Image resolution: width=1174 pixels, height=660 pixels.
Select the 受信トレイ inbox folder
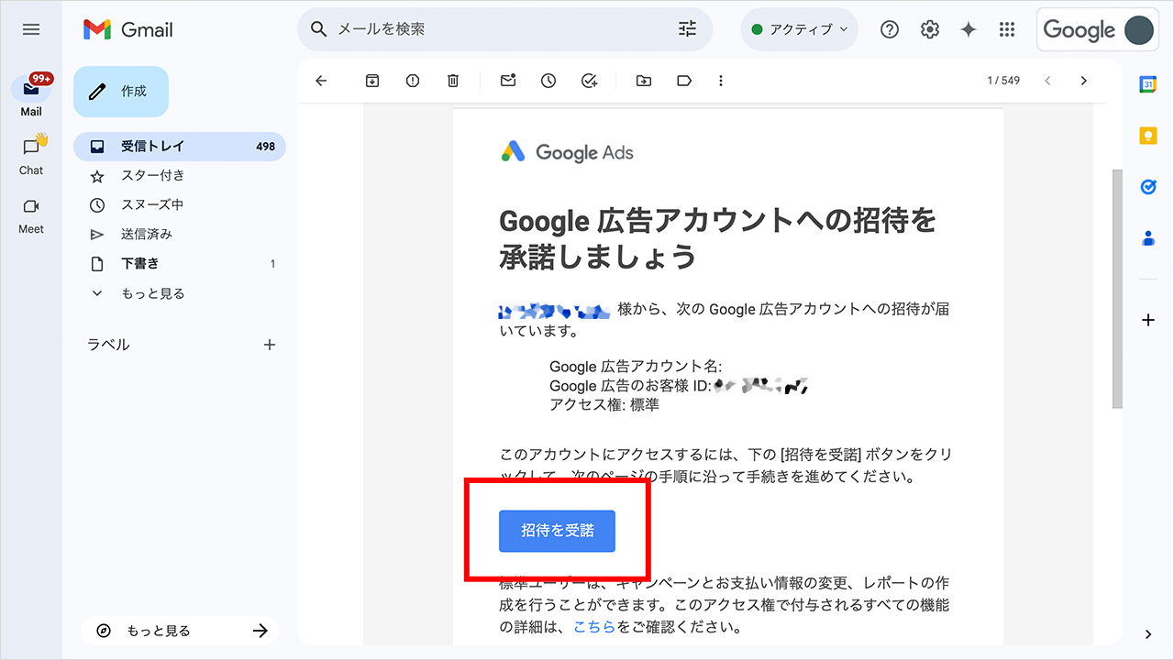(180, 146)
